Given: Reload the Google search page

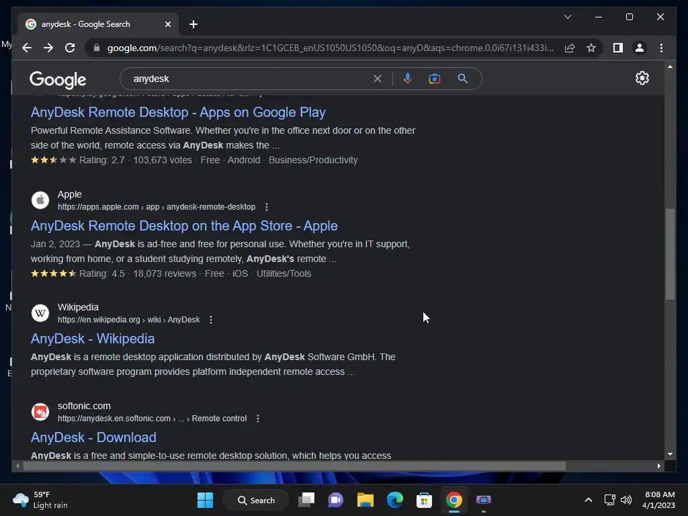Looking at the screenshot, I should (x=70, y=48).
